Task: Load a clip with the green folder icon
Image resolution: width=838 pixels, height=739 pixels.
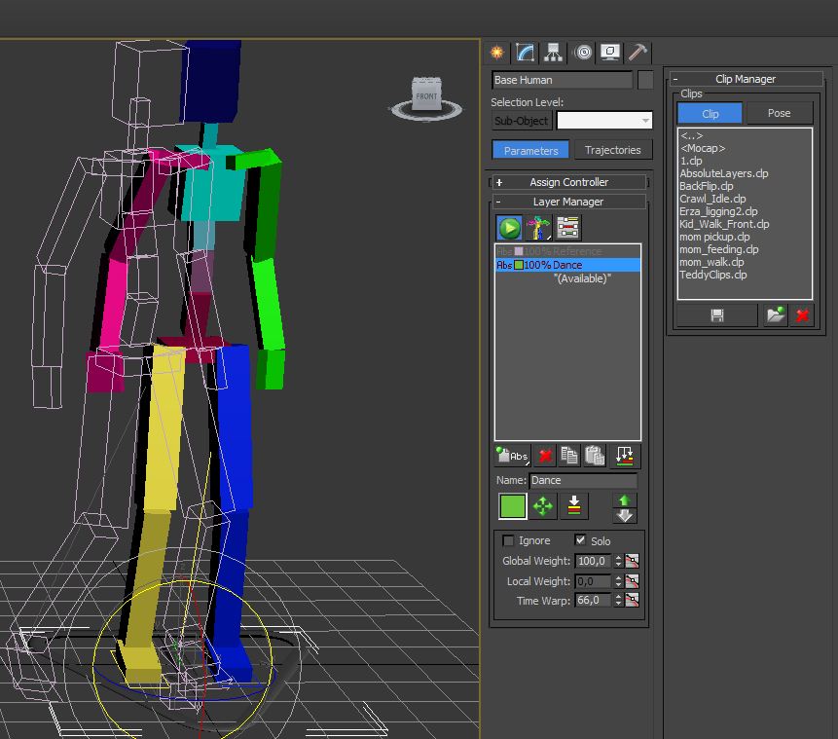Action: pyautogui.click(x=775, y=314)
